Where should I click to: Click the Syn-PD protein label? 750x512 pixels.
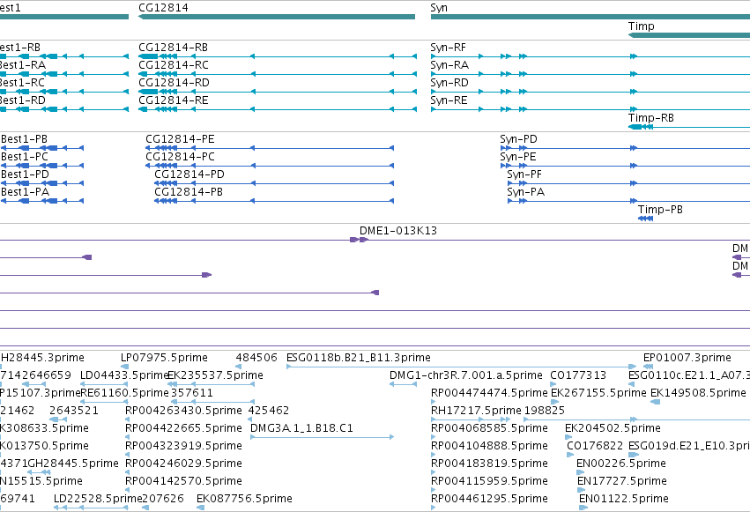(518, 139)
